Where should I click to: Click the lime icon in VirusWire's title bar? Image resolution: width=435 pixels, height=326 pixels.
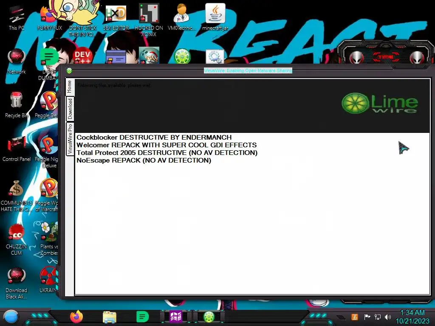tap(69, 71)
